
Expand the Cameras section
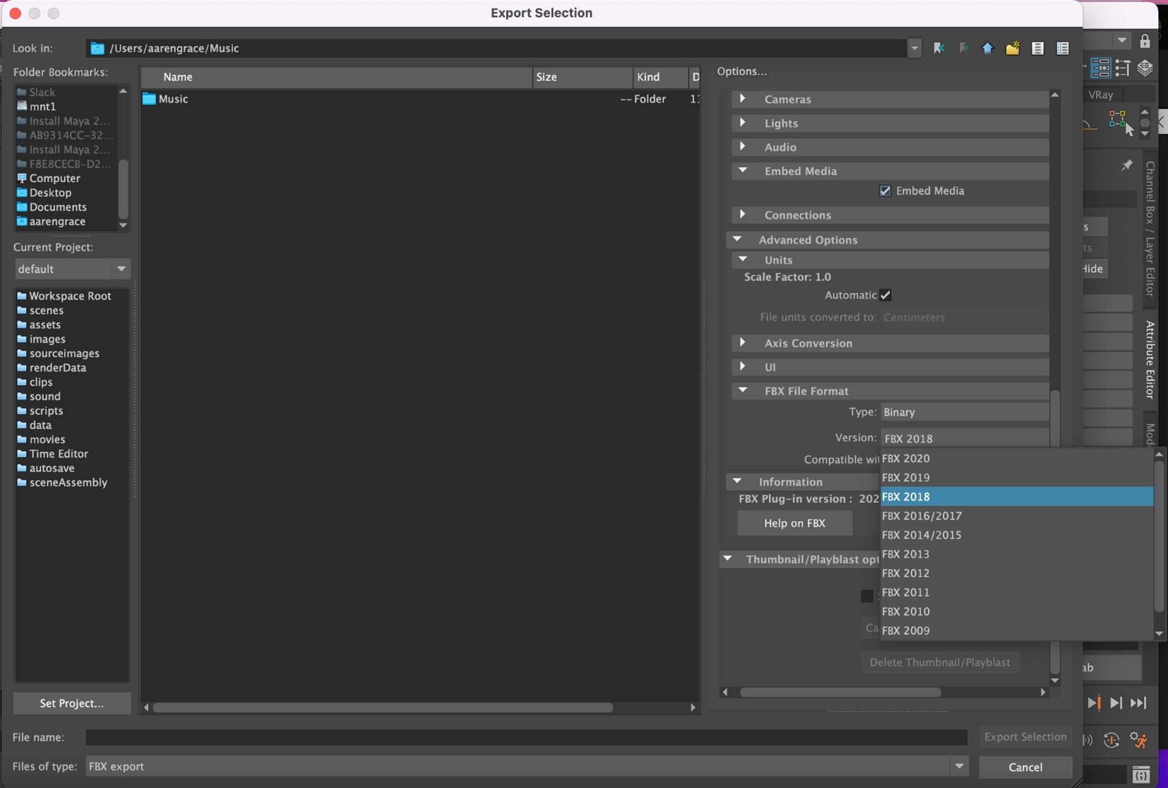(742, 98)
